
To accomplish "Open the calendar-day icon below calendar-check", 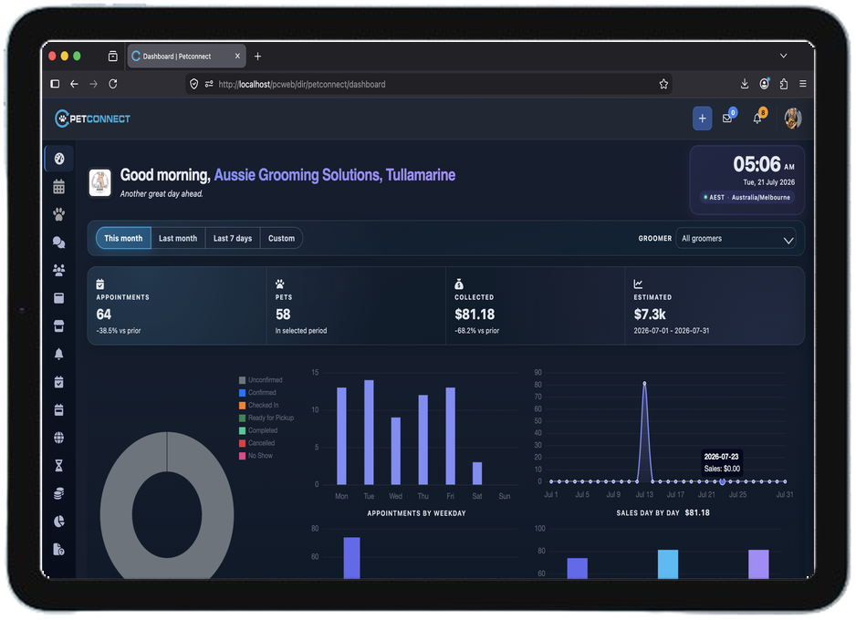I will point(59,409).
